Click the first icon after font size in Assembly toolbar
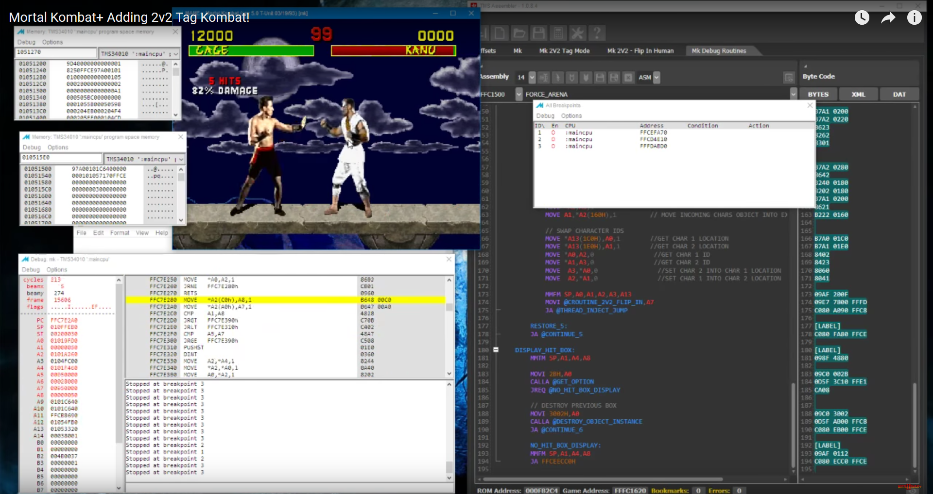The height and width of the screenshot is (494, 933). (x=544, y=77)
